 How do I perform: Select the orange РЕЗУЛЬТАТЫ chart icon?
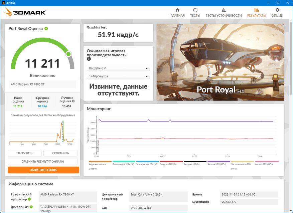(256, 10)
